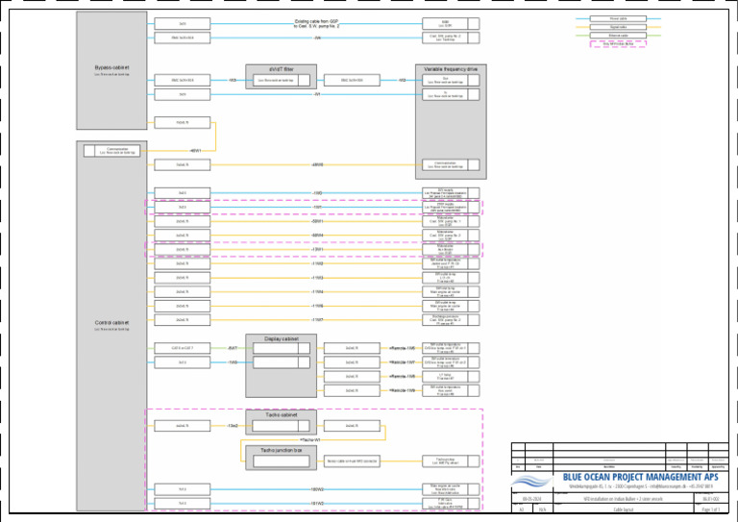Viewport: 738px width, 522px height.
Task: Select the CAT 6 or CAT 7 cable box
Action: (x=183, y=348)
